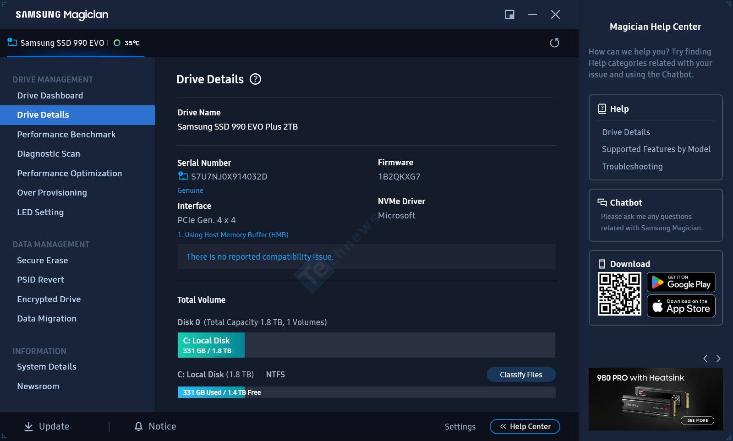Click the no reported compatibility issue message
Viewport: 733px width, 441px height.
260,257
